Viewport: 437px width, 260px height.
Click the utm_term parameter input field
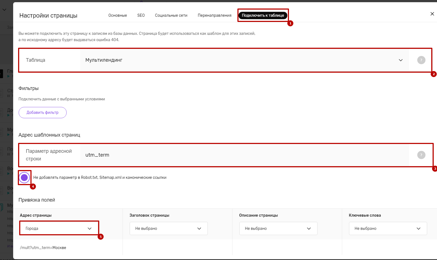[x=244, y=155]
